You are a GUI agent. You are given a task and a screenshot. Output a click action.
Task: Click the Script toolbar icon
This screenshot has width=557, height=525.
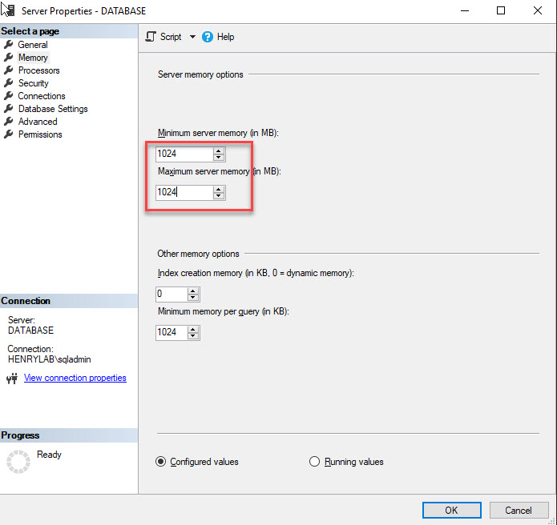pyautogui.click(x=151, y=37)
